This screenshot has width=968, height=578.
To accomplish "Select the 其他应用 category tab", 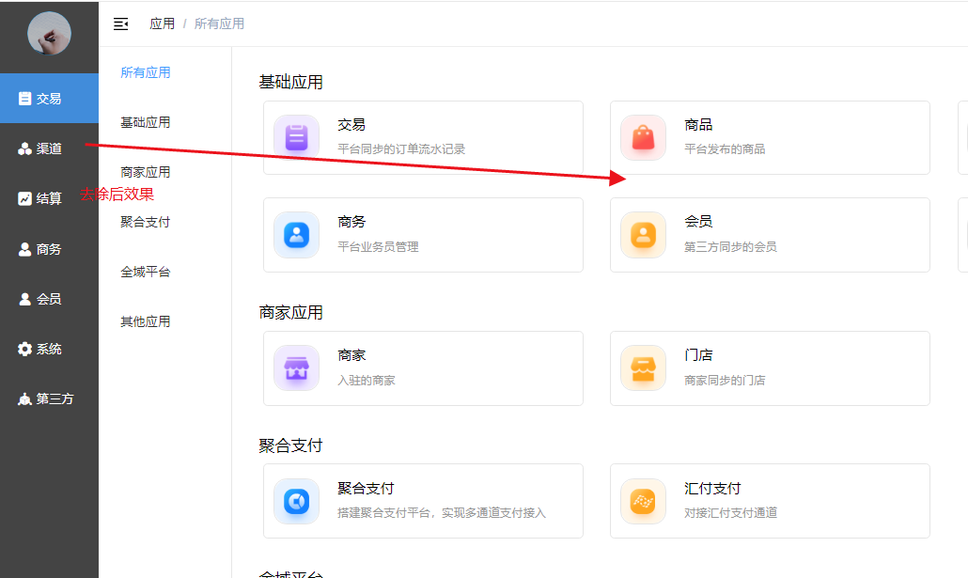I will (146, 321).
